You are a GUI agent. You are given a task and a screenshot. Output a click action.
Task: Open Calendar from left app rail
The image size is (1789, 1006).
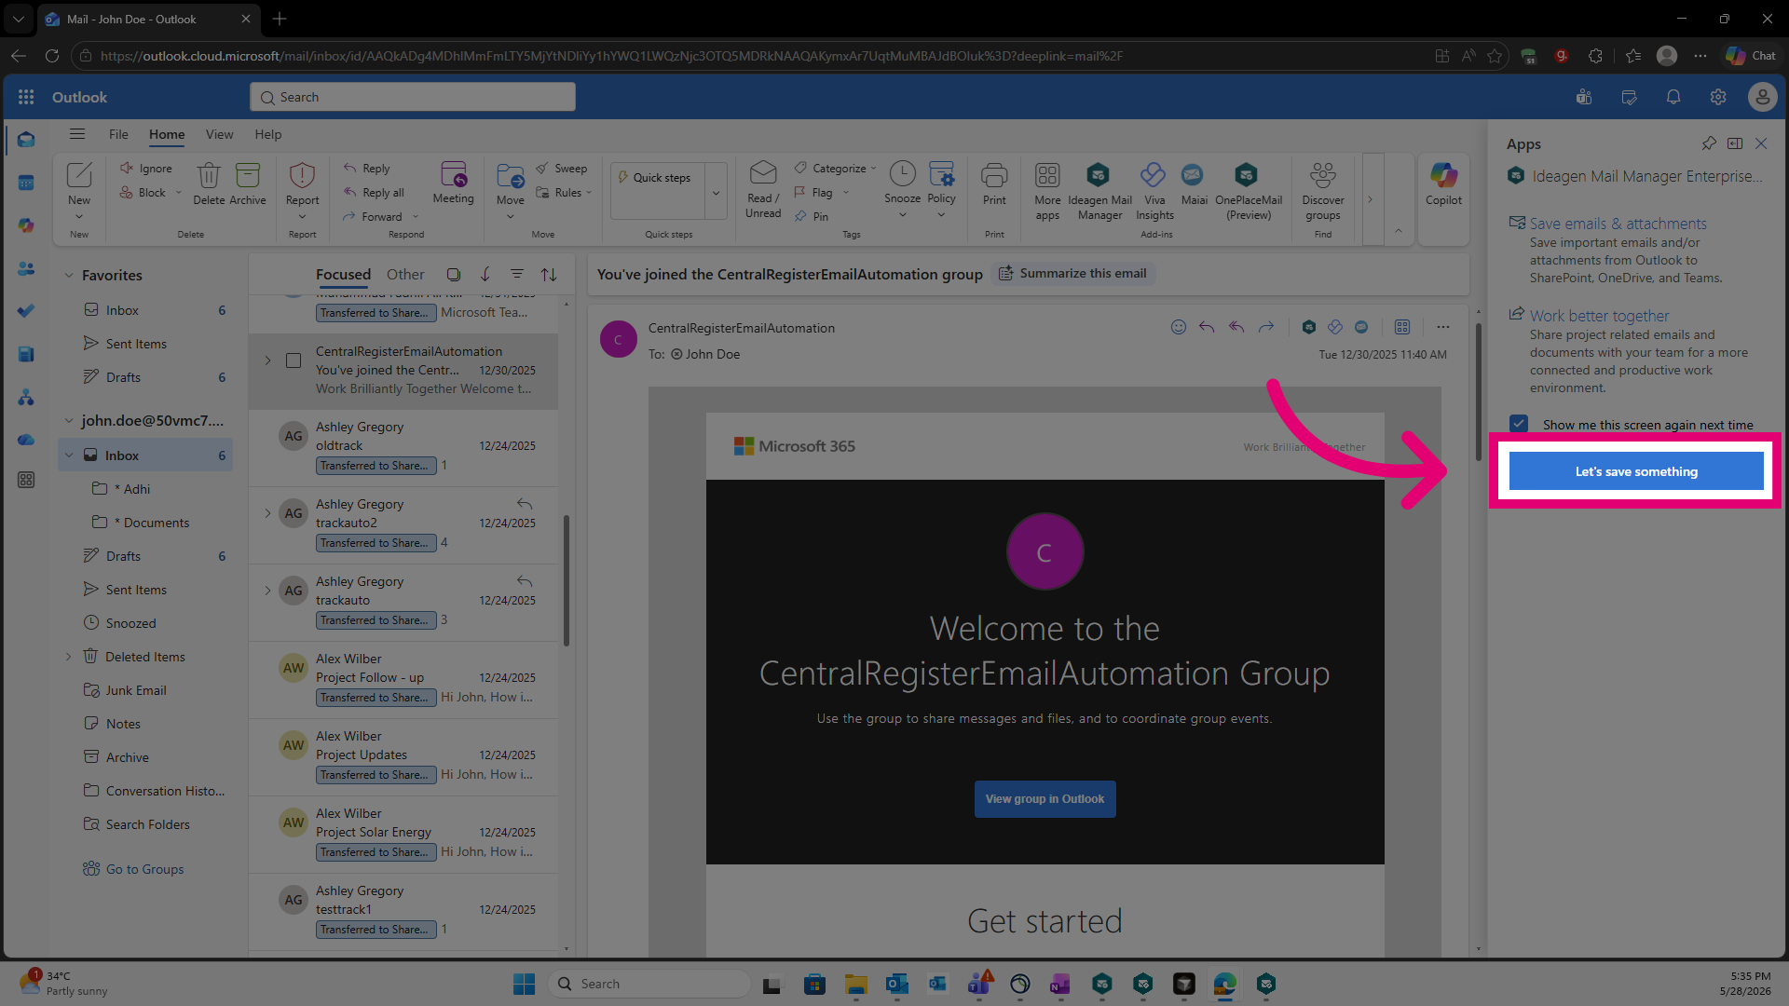coord(26,183)
